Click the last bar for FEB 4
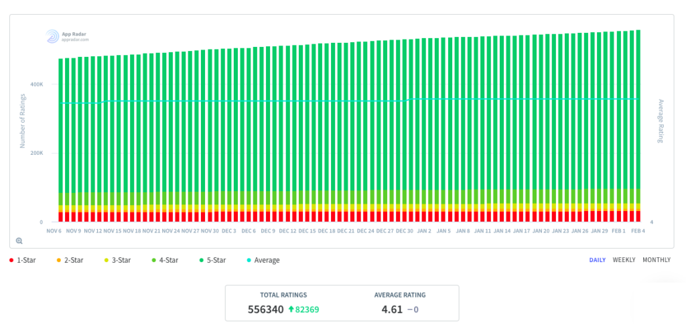Screen dimensions: 686x333 638,126
